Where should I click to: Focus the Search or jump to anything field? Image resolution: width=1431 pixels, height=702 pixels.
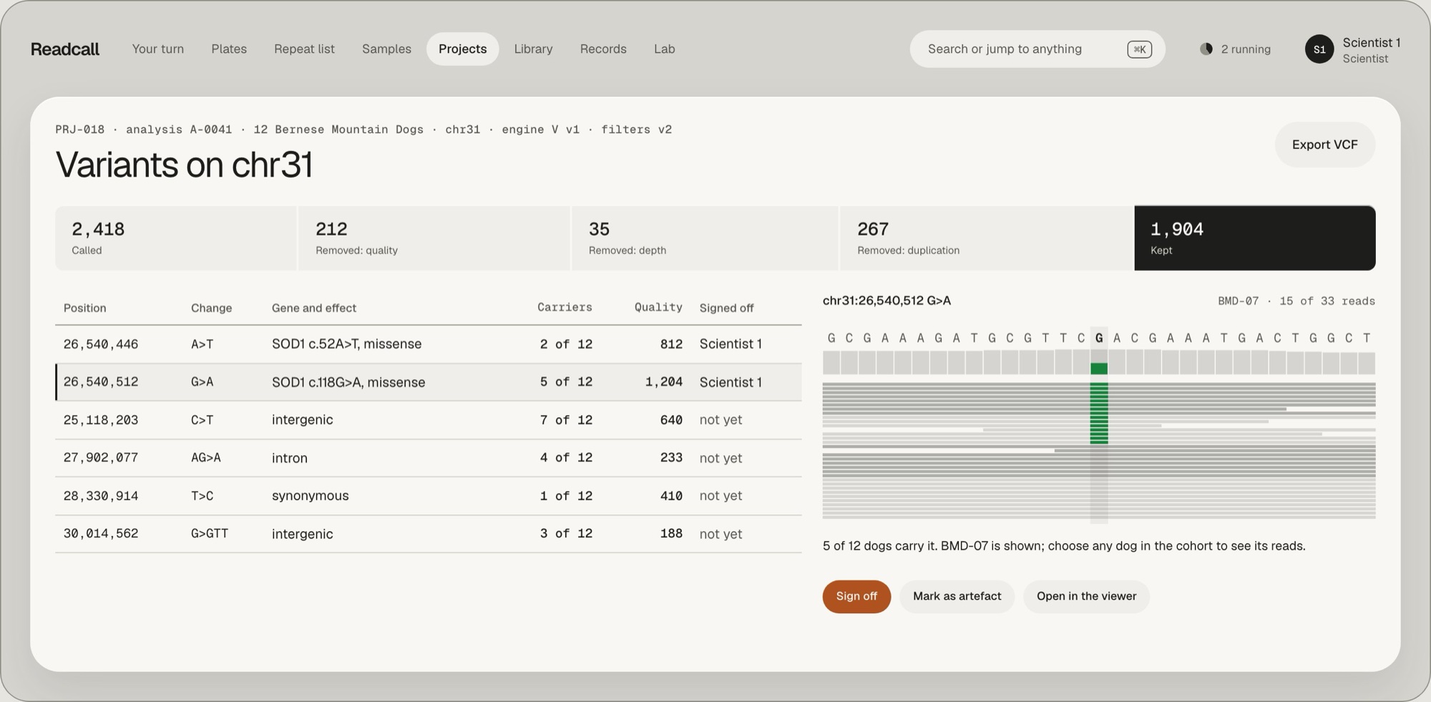click(1037, 49)
